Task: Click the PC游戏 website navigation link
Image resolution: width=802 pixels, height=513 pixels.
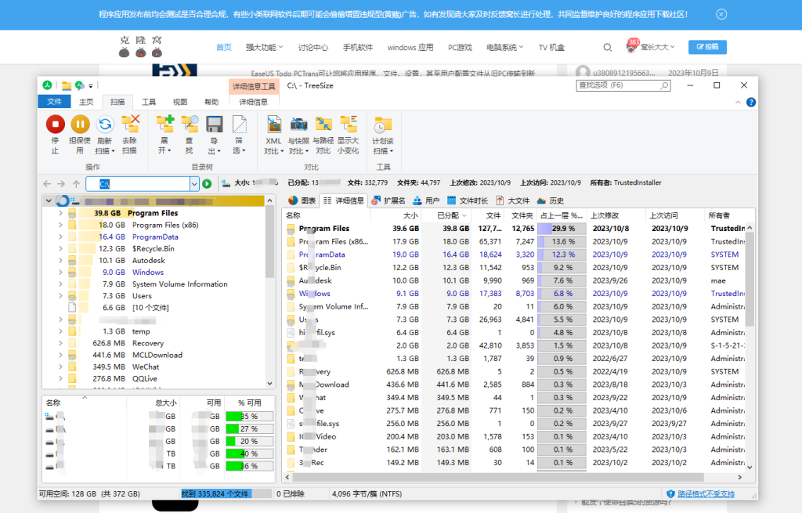Action: (460, 47)
